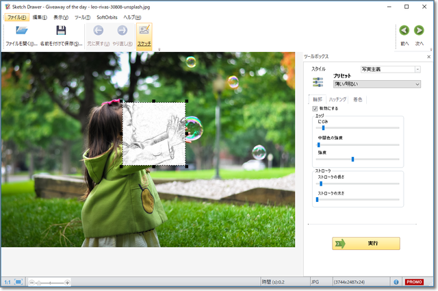Click the ストロークの長さ slider handle
This screenshot has height=291, width=438.
320,184
